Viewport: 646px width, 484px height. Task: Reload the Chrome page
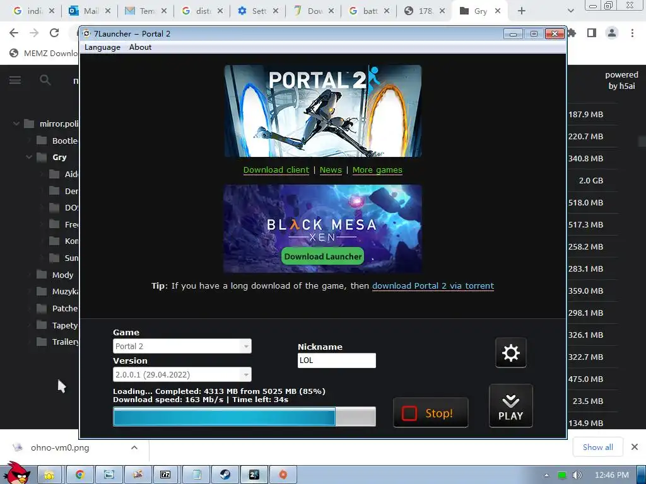pos(54,33)
